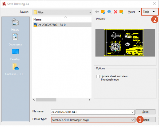Click the arrow next to Tools
Image resolution: width=160 pixels, height=127 pixels.
click(154, 12)
